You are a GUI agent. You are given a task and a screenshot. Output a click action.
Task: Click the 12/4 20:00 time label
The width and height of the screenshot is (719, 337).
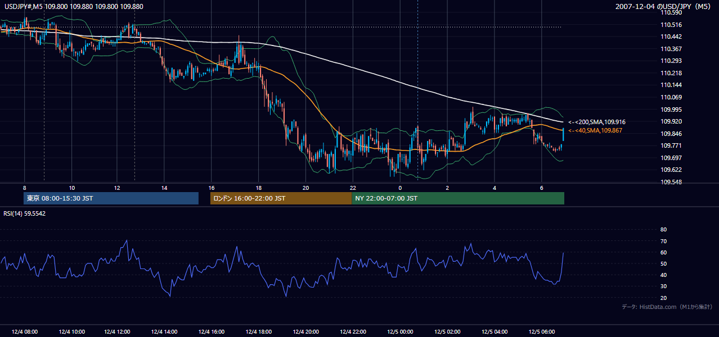tap(306, 331)
